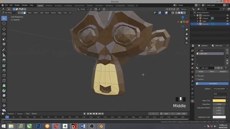Switch to rendered viewport shading
The image size is (230, 129).
click(185, 13)
